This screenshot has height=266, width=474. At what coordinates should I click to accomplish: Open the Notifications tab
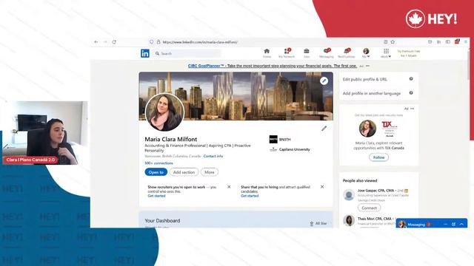coord(346,53)
